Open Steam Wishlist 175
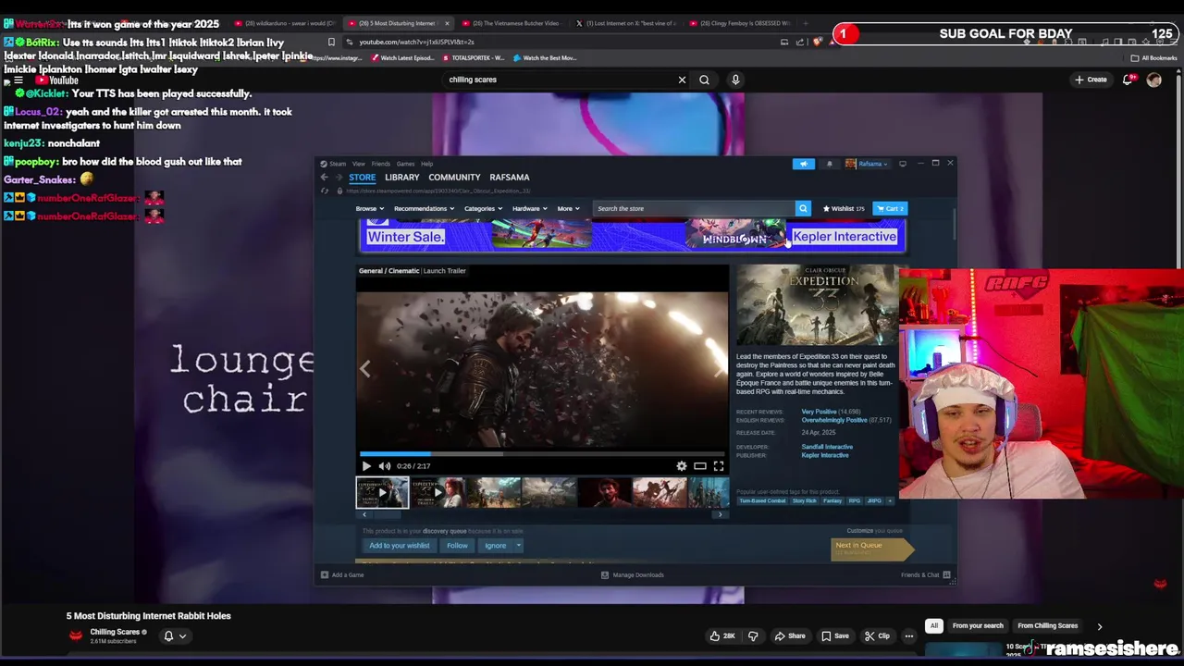The height and width of the screenshot is (666, 1184). point(843,208)
